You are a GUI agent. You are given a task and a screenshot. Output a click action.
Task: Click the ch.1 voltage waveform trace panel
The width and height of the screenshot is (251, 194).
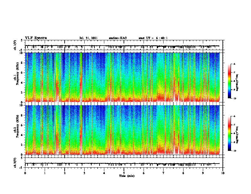click(x=124, y=45)
